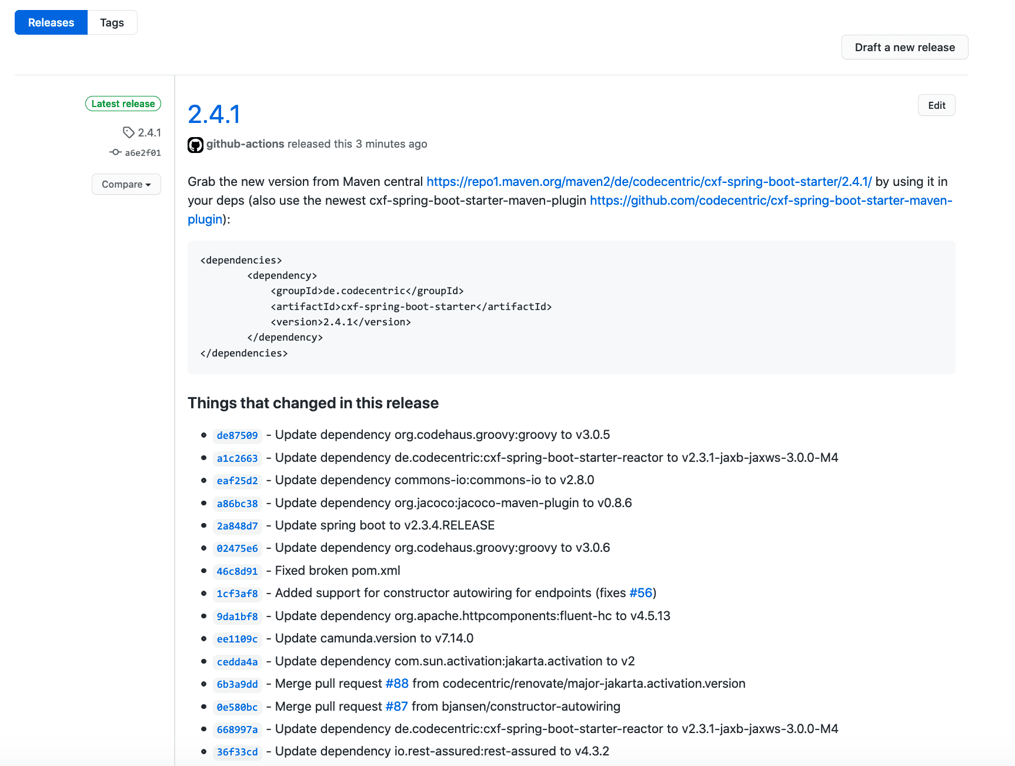This screenshot has width=1015, height=766.
Task: Click the tag icon beside 2.4.1
Action: (x=128, y=132)
